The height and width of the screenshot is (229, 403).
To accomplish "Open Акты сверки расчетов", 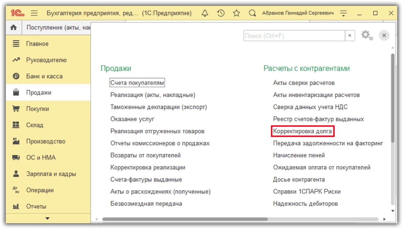I will click(304, 83).
